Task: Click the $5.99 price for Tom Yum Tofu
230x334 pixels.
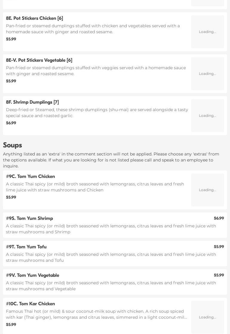Action: coord(219,247)
